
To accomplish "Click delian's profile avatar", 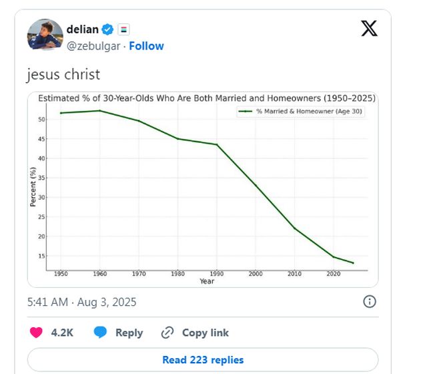I will (x=45, y=34).
